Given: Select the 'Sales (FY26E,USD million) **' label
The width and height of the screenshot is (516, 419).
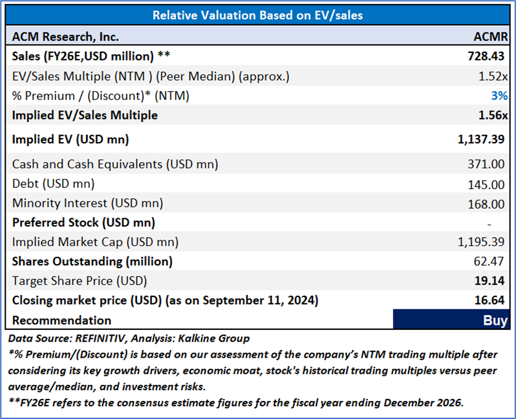Looking at the screenshot, I should tap(91, 56).
